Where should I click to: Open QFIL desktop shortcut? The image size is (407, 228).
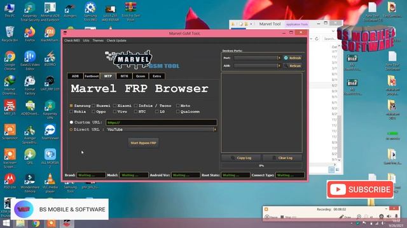[30, 156]
